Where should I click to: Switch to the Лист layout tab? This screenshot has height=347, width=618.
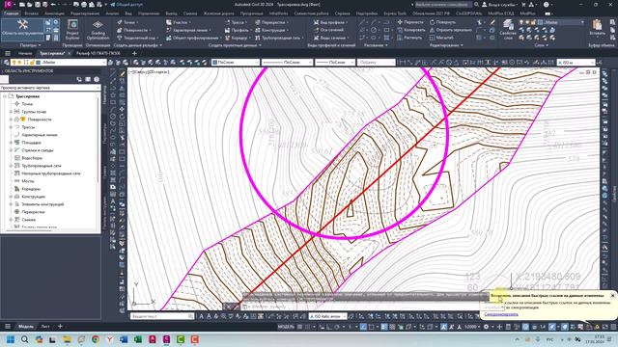45,326
